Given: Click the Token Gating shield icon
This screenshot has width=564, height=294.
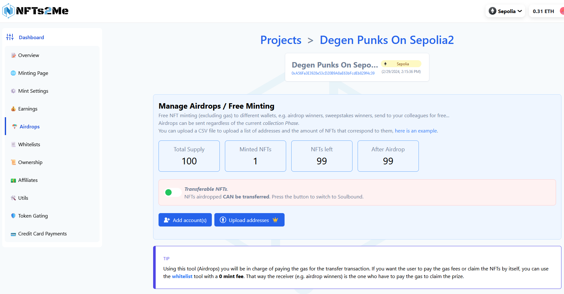Looking at the screenshot, I should [13, 216].
